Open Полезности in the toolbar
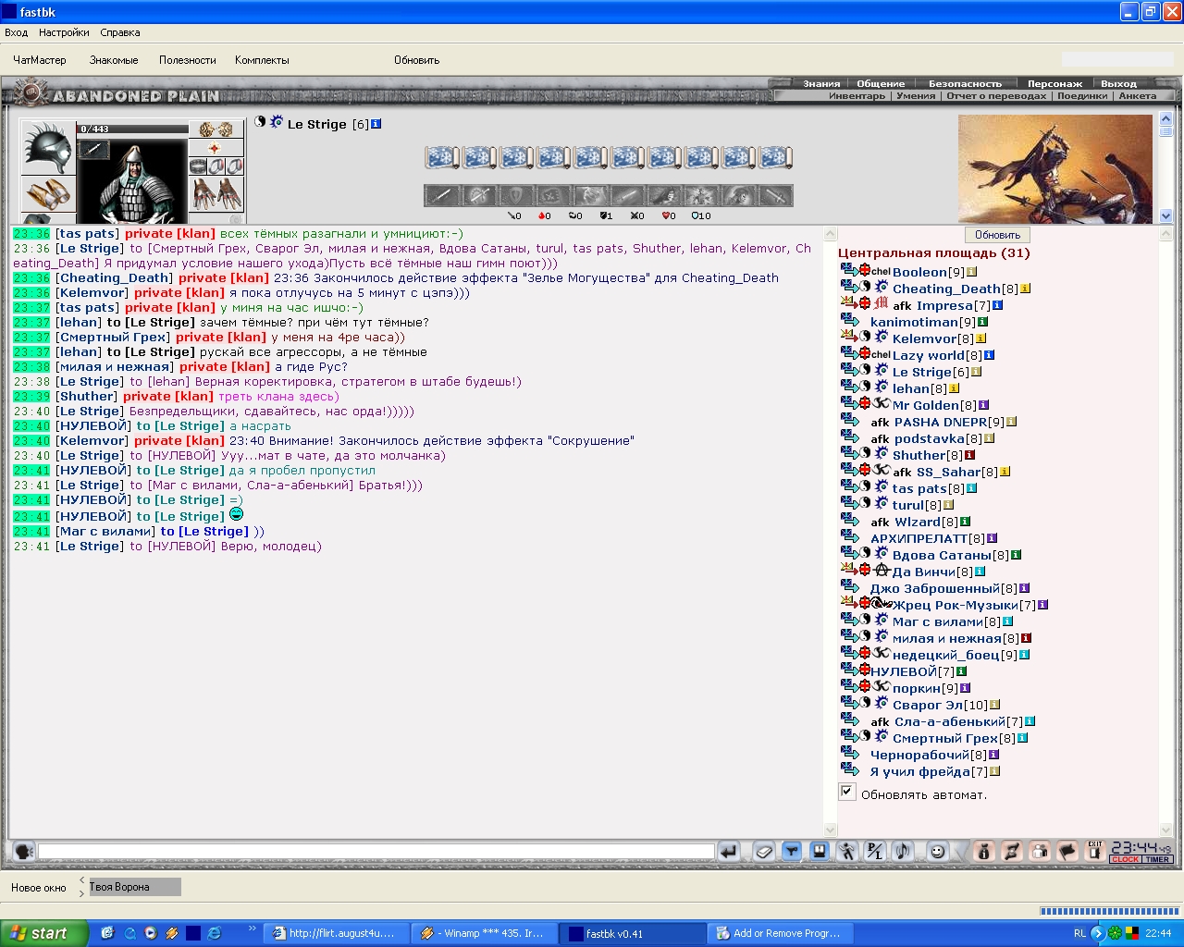Screen dimensions: 1184x947 coord(188,60)
